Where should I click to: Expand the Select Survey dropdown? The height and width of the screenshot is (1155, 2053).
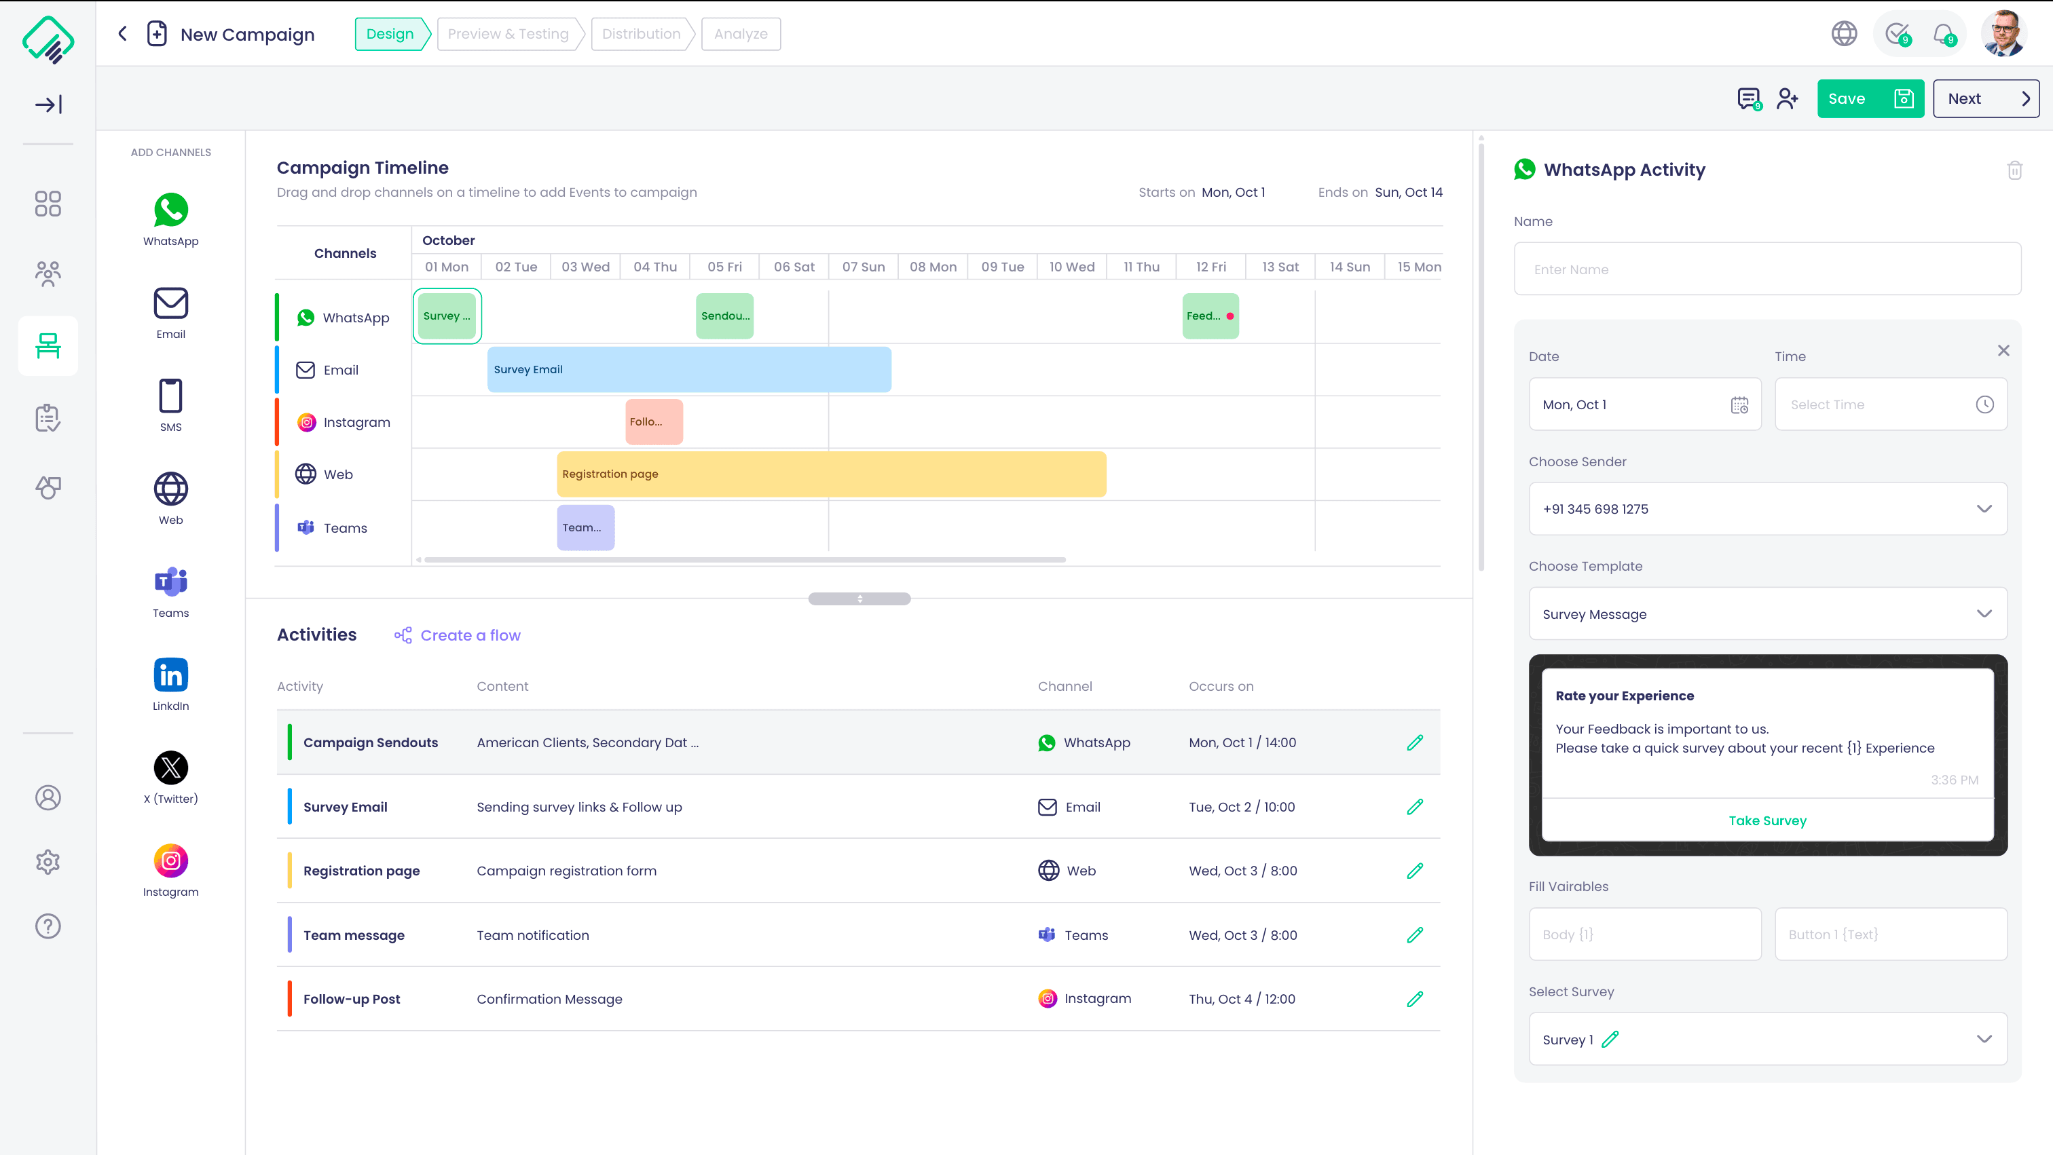[x=1984, y=1039]
